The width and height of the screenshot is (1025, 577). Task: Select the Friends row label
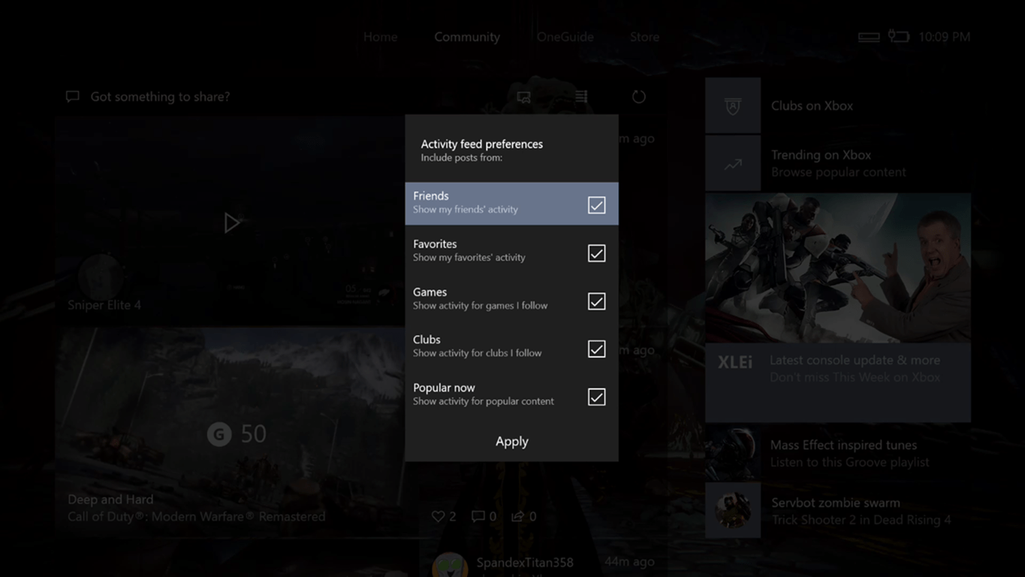[x=431, y=195]
